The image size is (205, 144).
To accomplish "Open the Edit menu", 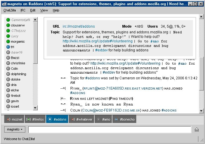I will click(33, 10).
